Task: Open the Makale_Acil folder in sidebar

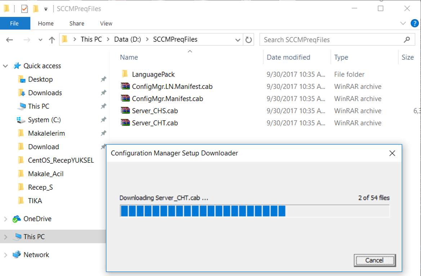Action: pos(46,174)
